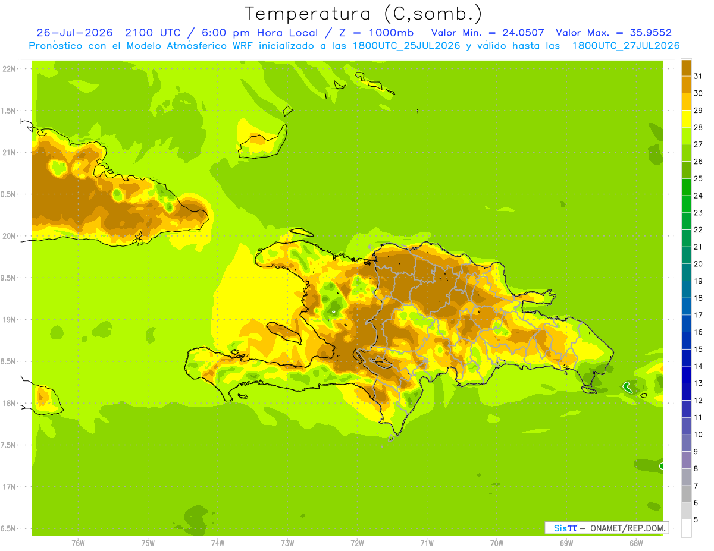Click the longitude label '72W'
The height and width of the screenshot is (551, 714).
357,543
